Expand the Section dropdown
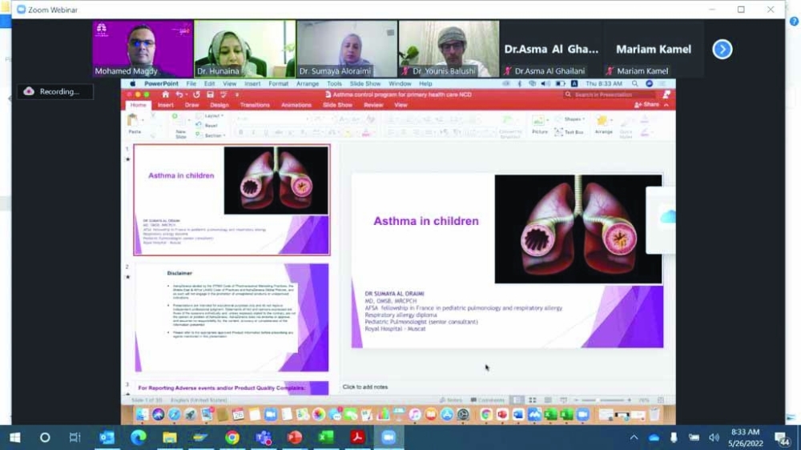 [x=213, y=135]
